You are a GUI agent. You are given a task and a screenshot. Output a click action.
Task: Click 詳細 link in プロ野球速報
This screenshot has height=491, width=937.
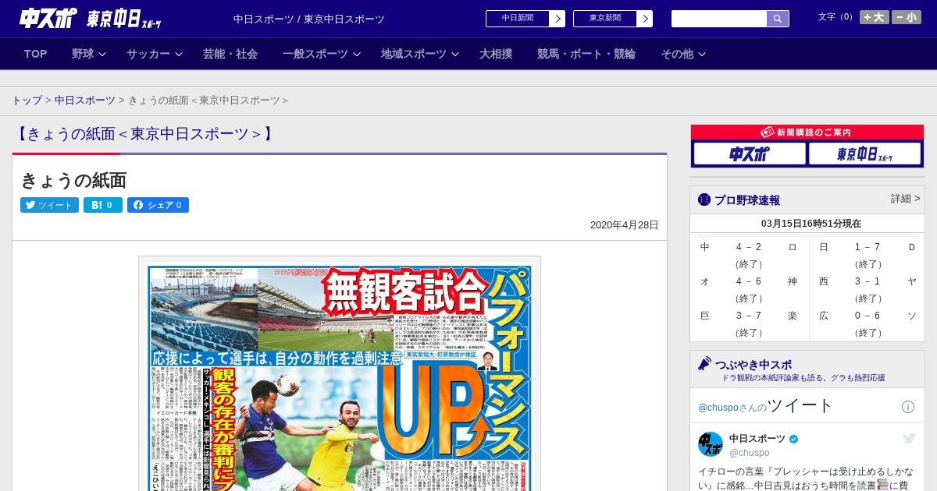click(905, 199)
